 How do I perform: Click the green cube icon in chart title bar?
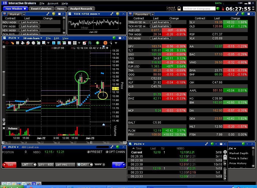coord(114,38)
